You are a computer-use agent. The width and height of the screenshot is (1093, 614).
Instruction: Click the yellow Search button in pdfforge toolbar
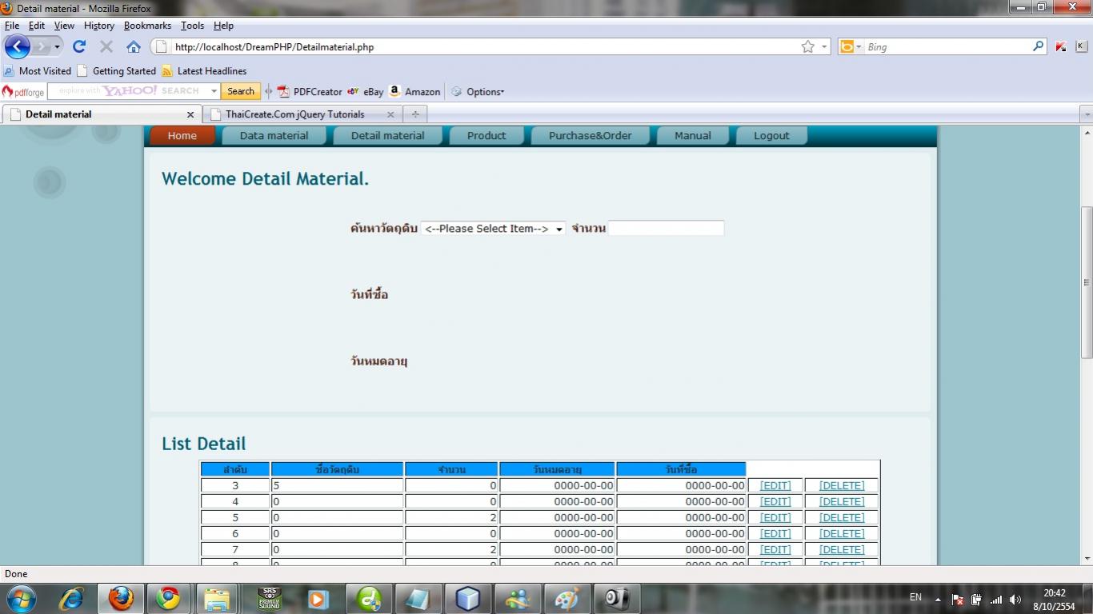pyautogui.click(x=241, y=91)
